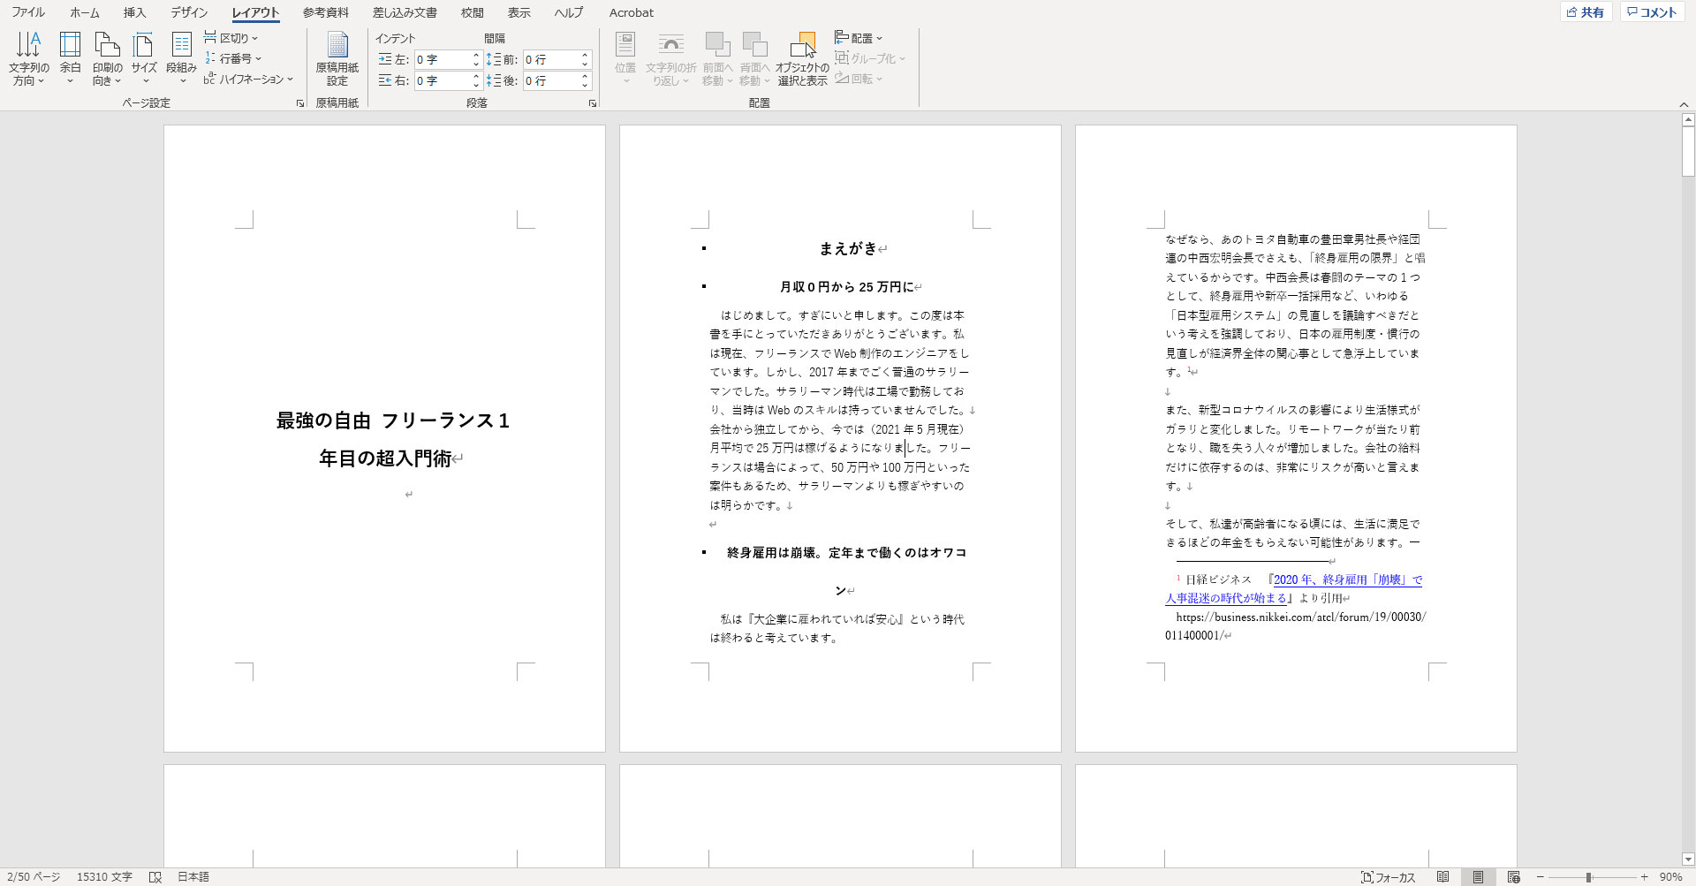Image resolution: width=1696 pixels, height=886 pixels.
Task: Increase the spacing before value with stepper
Action: point(585,56)
